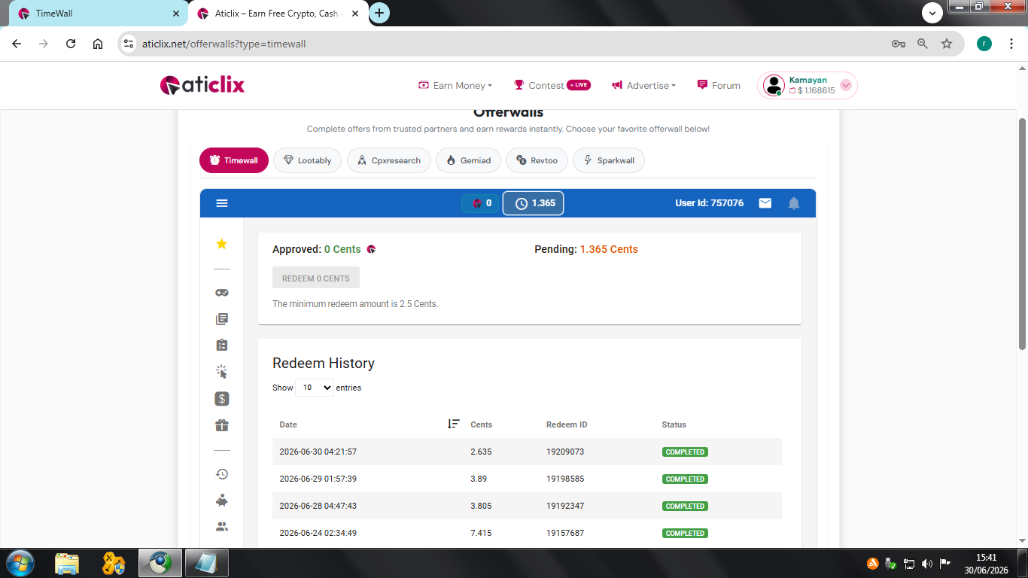The height and width of the screenshot is (578, 1028).
Task: Open the piggy bank sidebar icon
Action: (222, 500)
